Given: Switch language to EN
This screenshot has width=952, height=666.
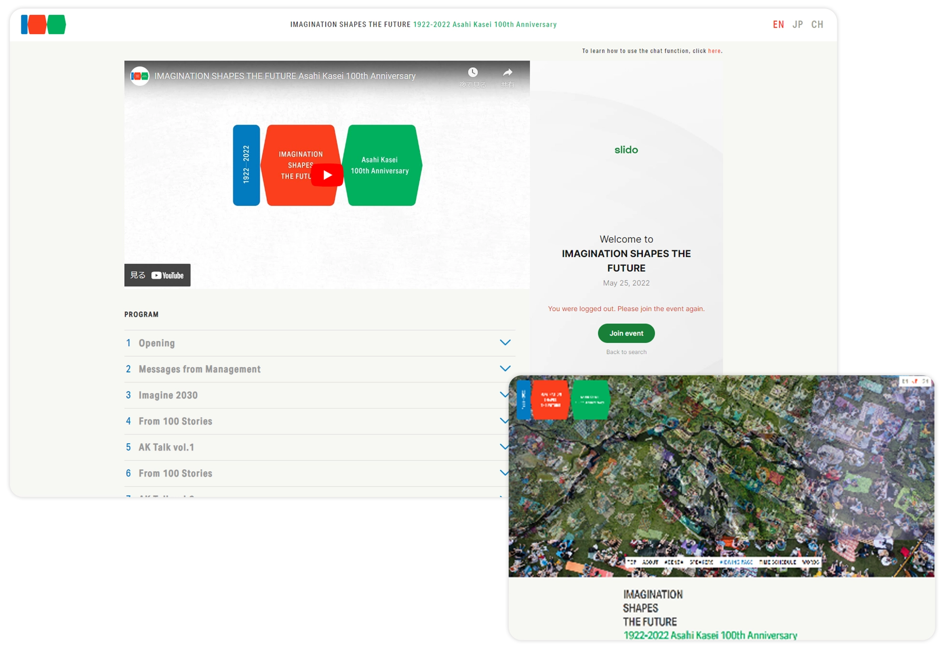Looking at the screenshot, I should [778, 24].
